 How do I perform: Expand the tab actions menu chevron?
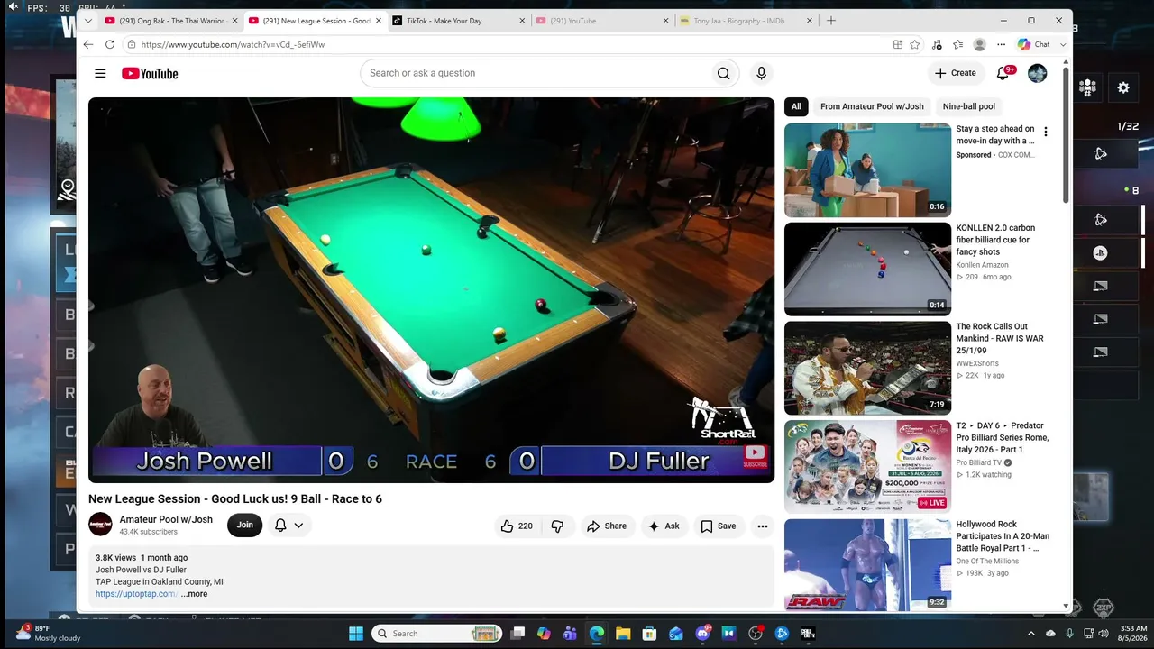87,21
